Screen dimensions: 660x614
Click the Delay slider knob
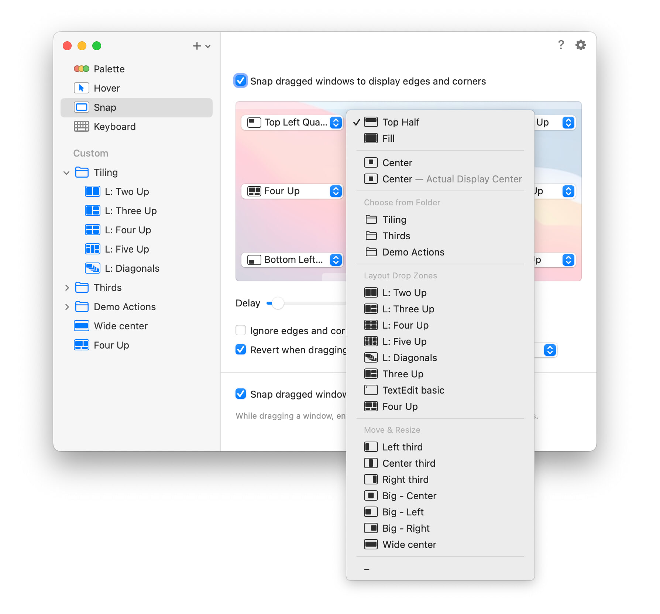click(x=278, y=303)
